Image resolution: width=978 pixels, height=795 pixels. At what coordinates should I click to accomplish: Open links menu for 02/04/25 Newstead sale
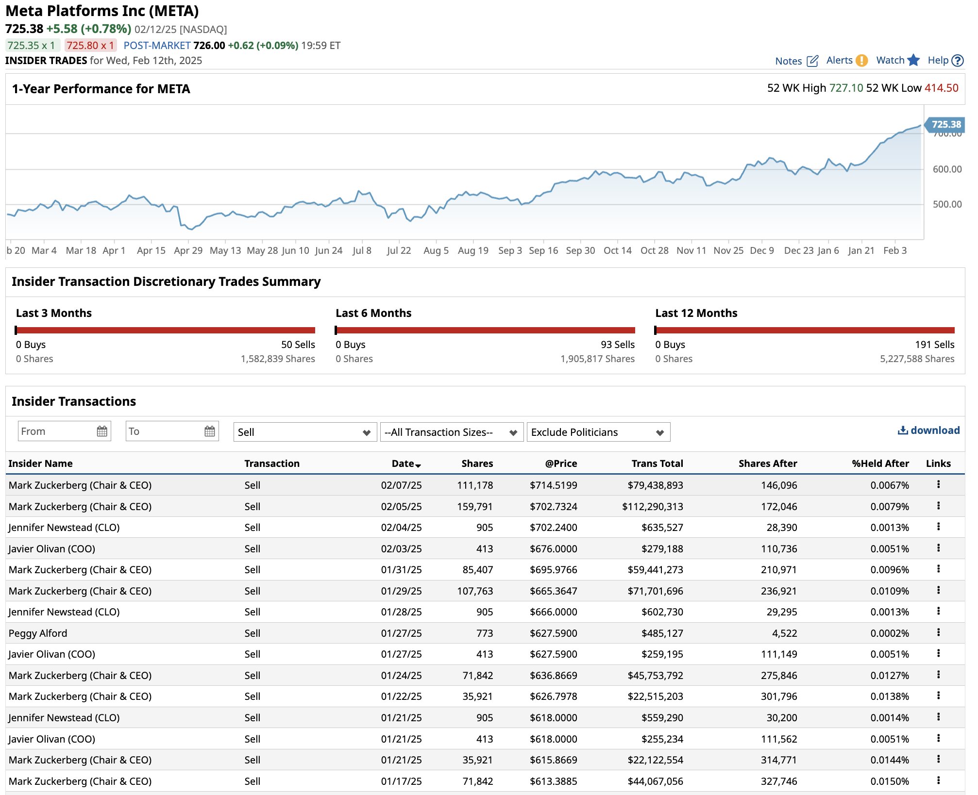coord(938,527)
